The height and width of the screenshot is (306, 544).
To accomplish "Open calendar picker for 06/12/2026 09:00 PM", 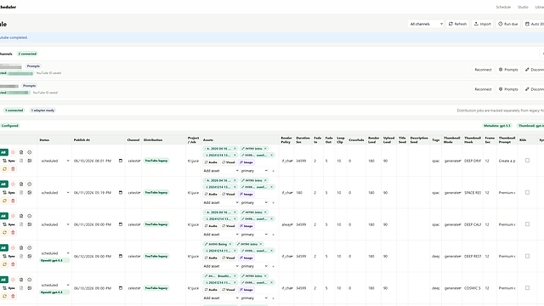I will click(x=121, y=256).
